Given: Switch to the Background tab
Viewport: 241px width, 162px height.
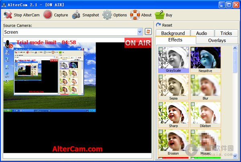Looking at the screenshot, I should [x=173, y=33].
